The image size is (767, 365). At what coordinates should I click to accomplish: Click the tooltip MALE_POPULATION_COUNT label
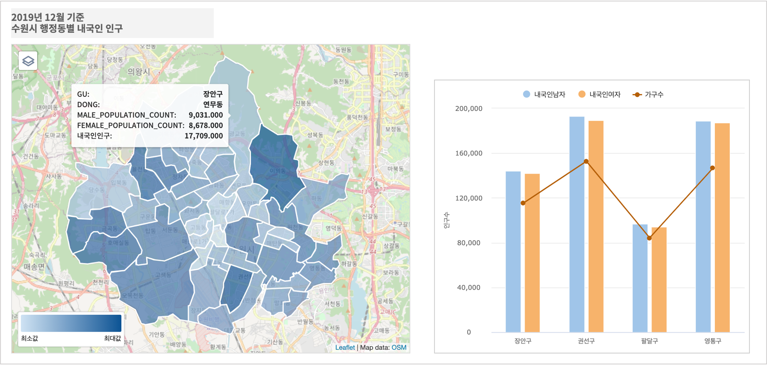click(x=127, y=115)
